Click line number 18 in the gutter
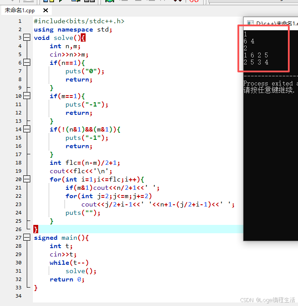This screenshot has height=306, width=298. tap(18, 163)
